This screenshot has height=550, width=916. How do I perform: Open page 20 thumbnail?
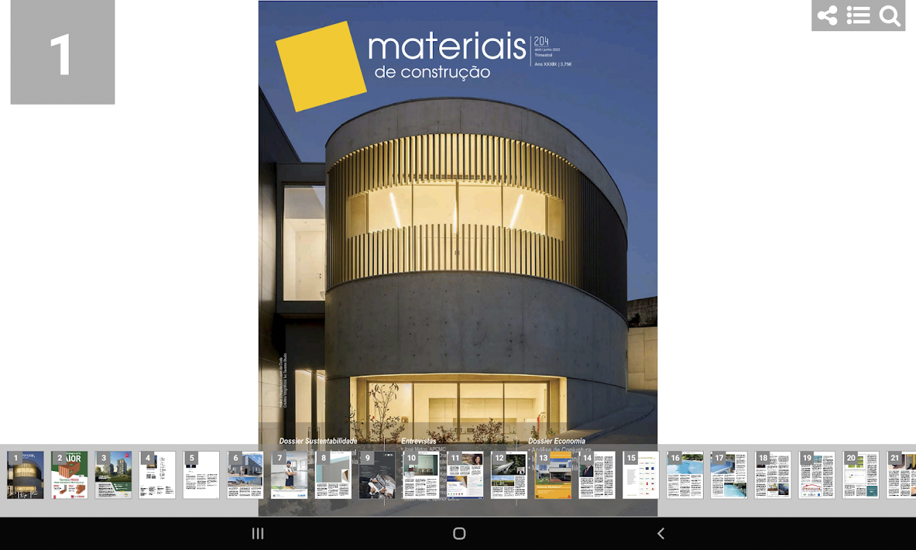tap(861, 475)
